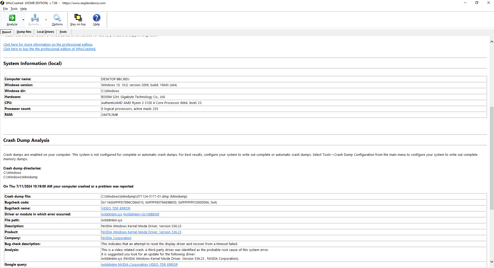Click link to buy professional edition
494x268 pixels.
50,49
